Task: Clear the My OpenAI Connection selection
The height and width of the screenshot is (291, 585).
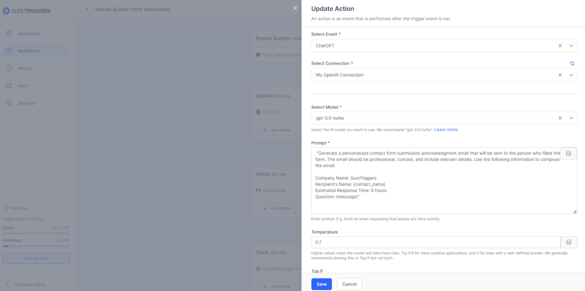Action: [x=560, y=75]
